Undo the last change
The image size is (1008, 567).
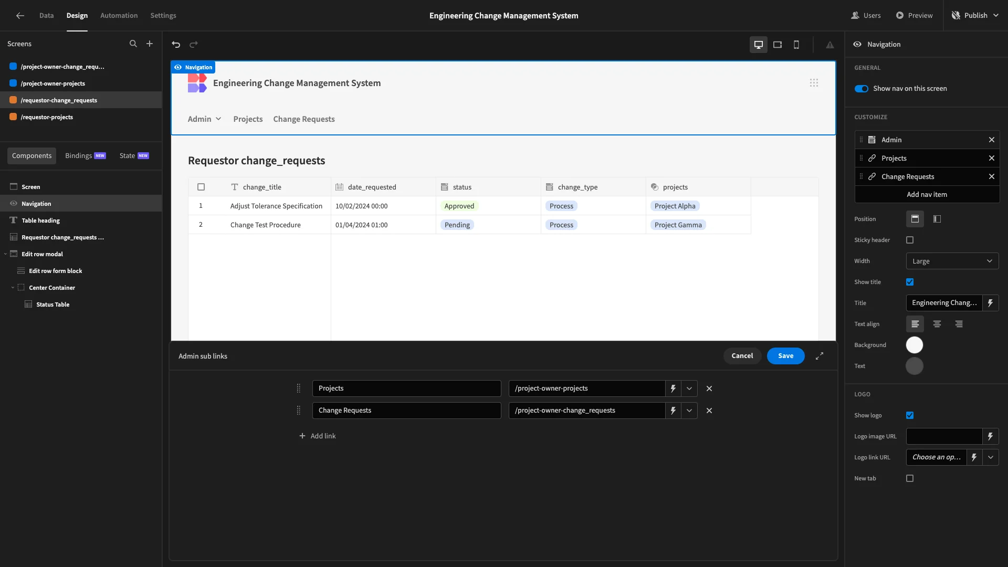176,45
